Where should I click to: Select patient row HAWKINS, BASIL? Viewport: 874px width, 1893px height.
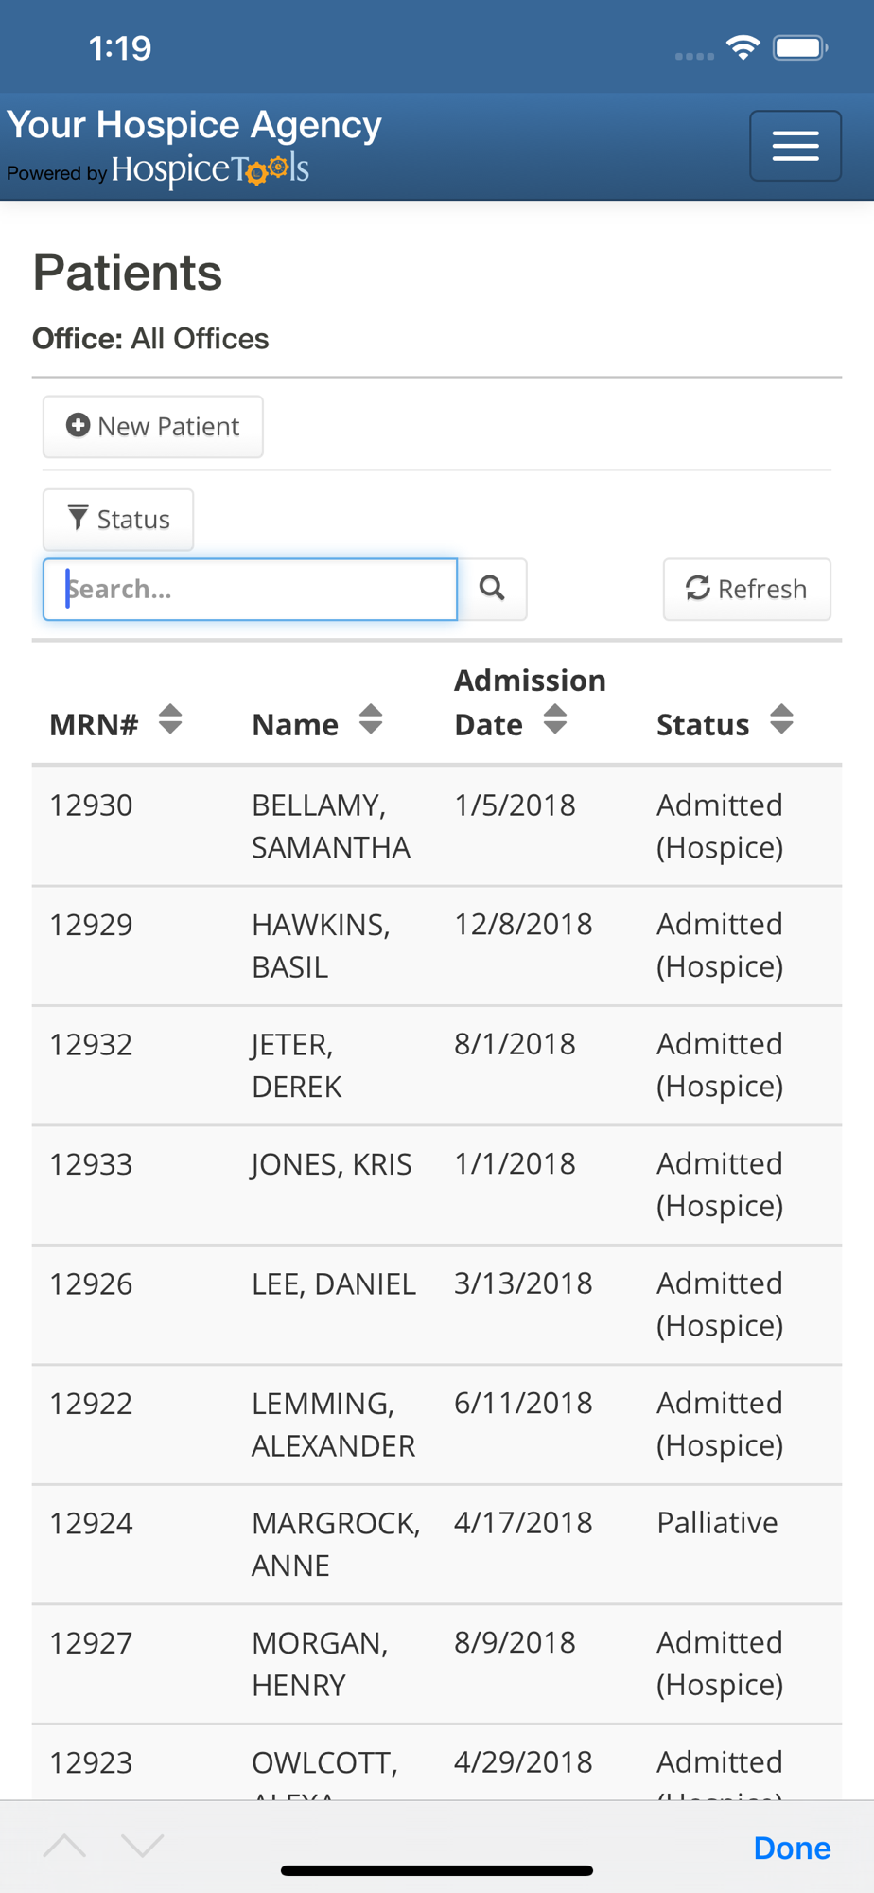click(x=437, y=946)
